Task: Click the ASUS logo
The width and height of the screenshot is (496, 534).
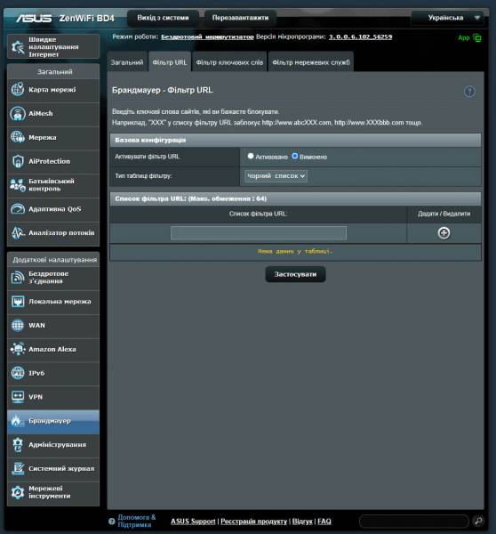Action: [34, 18]
